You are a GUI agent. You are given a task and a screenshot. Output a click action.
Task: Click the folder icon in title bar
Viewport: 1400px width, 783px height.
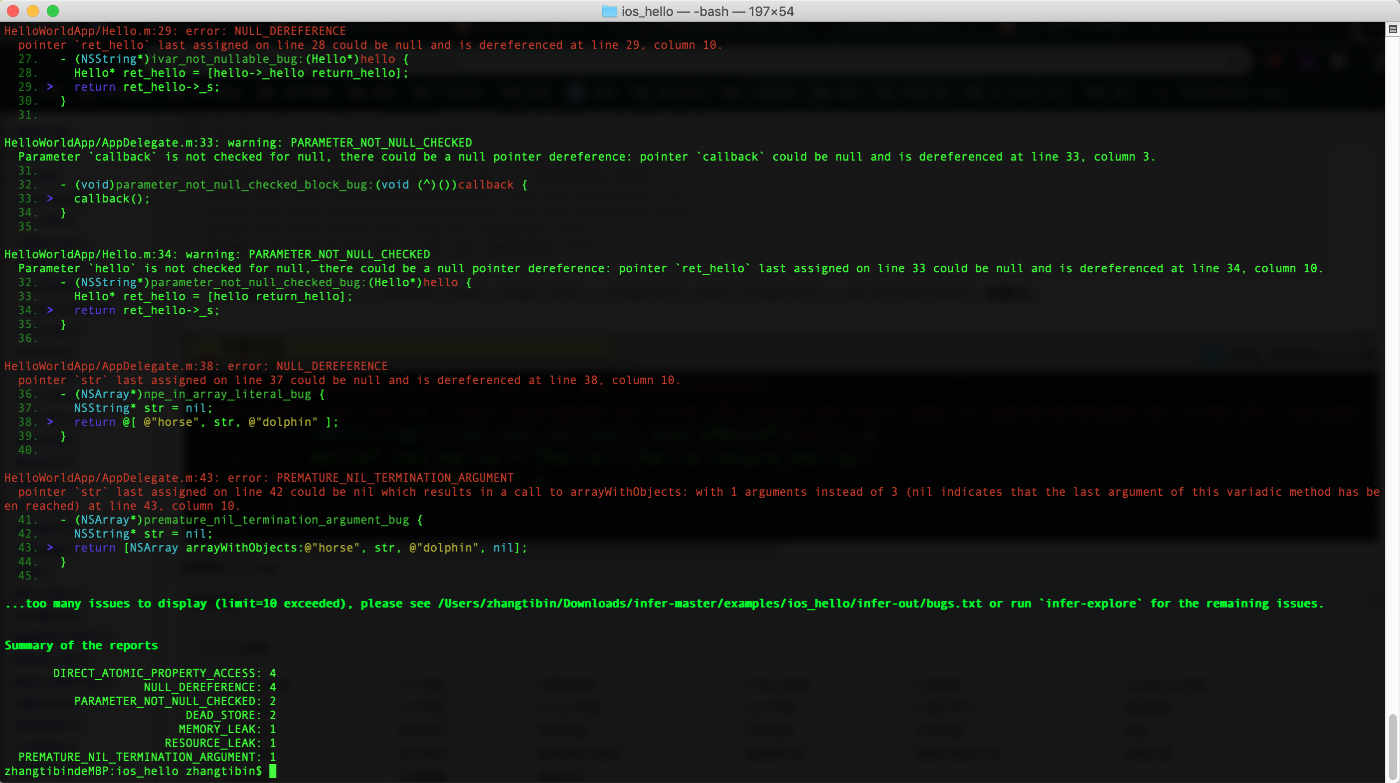point(609,11)
